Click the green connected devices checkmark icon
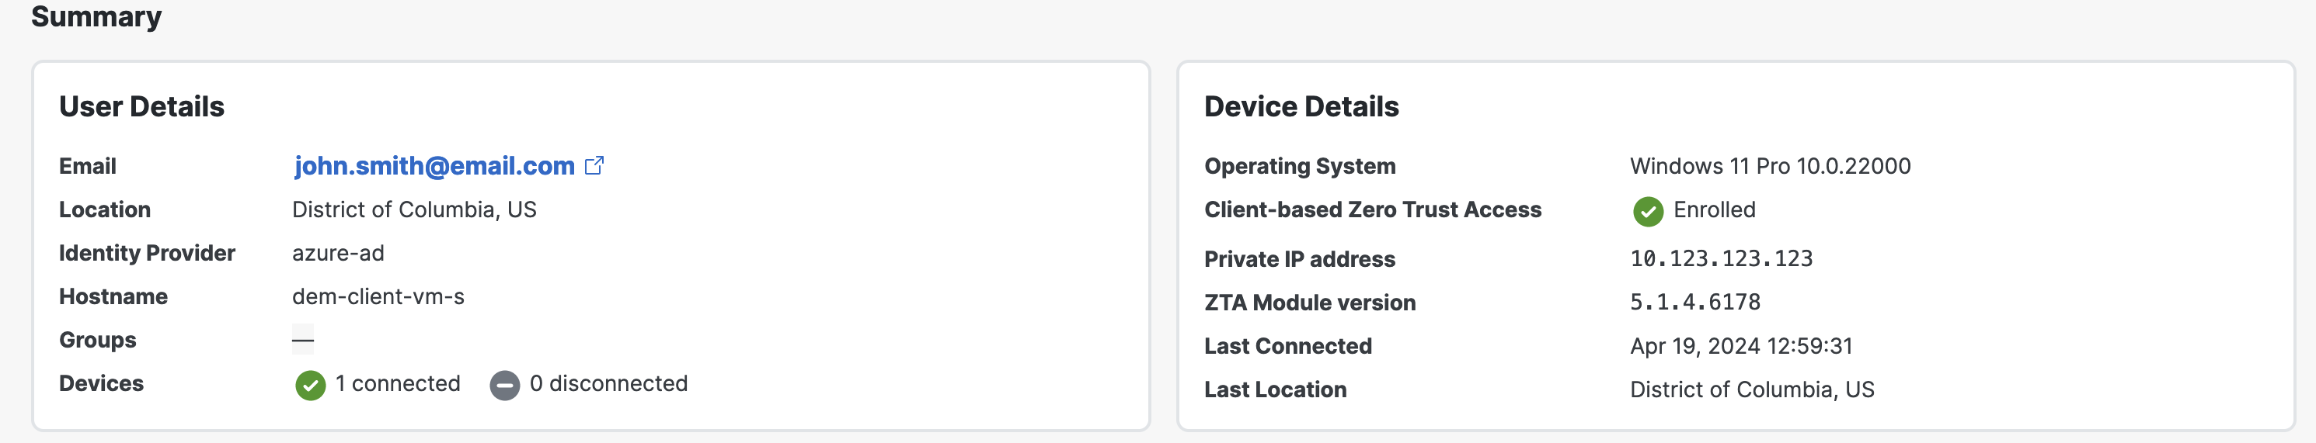This screenshot has height=443, width=2316. coord(310,385)
